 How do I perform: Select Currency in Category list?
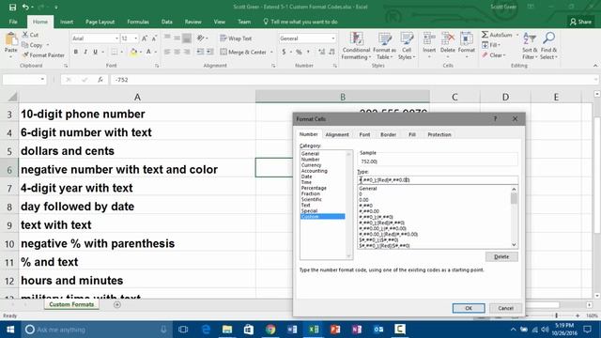[x=311, y=165]
